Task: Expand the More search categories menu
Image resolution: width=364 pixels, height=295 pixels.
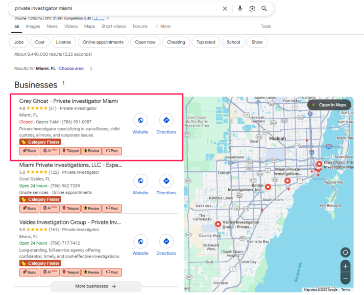Action: coord(163,27)
